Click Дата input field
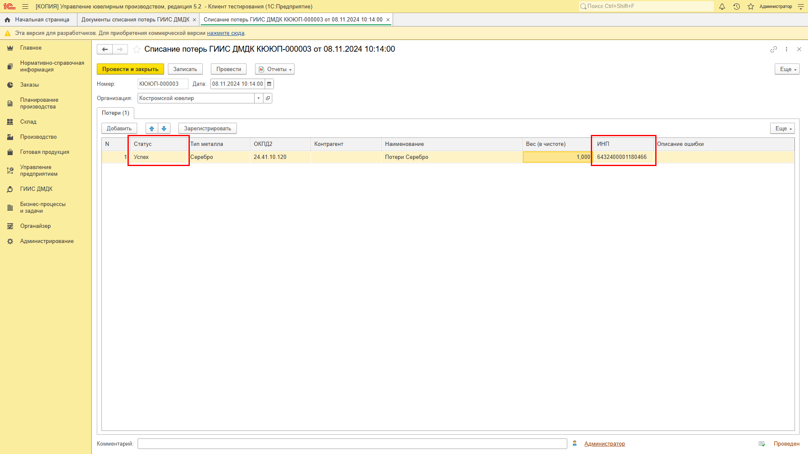The width and height of the screenshot is (808, 454). [x=238, y=84]
